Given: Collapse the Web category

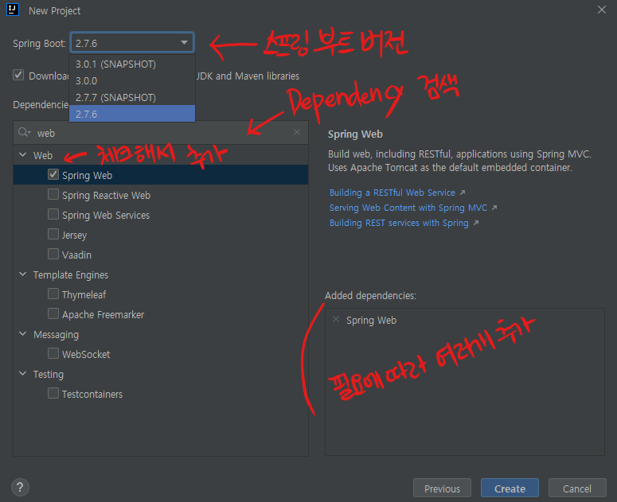Looking at the screenshot, I should 23,155.
